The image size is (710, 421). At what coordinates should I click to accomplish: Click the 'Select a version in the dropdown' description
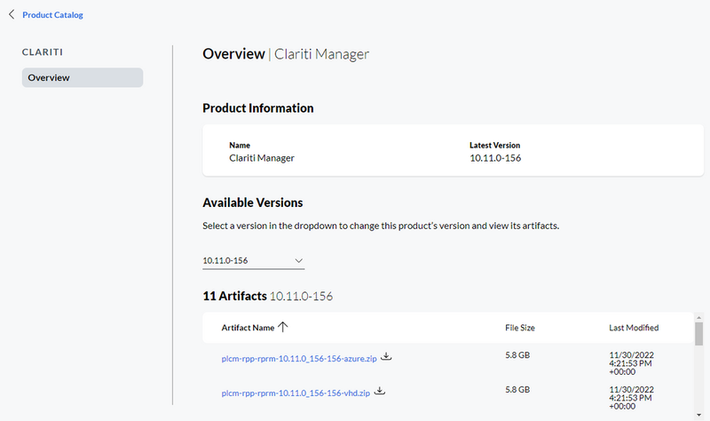(x=381, y=226)
